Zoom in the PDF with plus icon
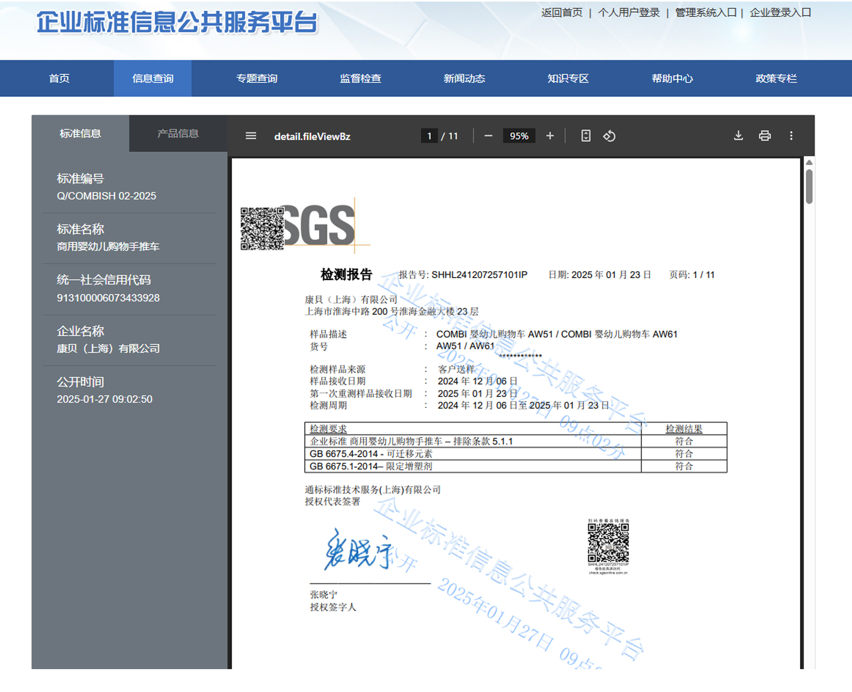This screenshot has width=852, height=692. coord(550,136)
